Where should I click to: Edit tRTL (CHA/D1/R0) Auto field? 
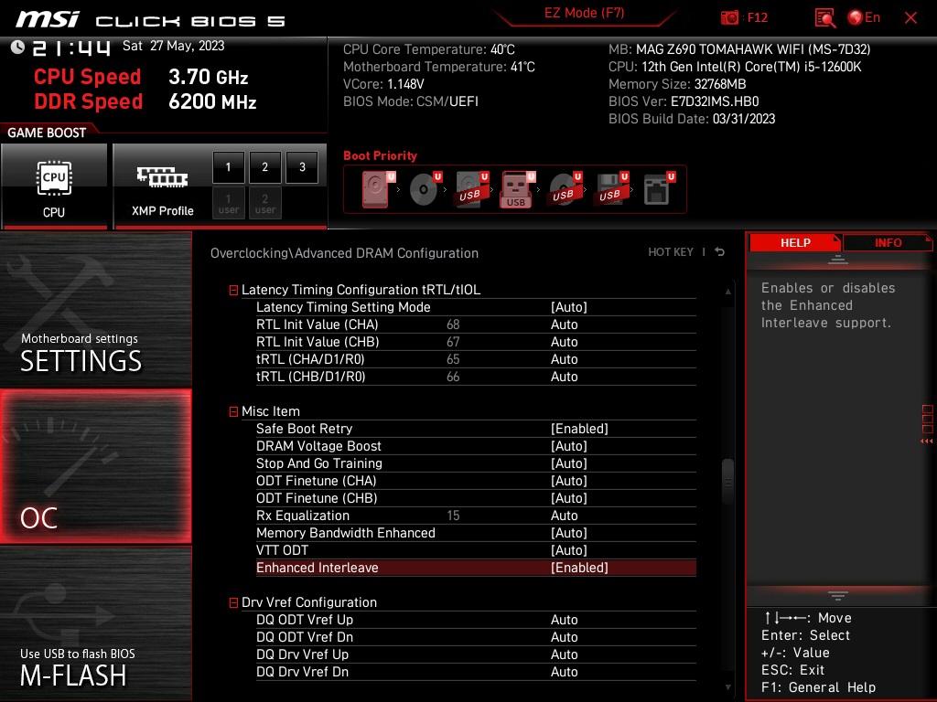[x=564, y=358]
